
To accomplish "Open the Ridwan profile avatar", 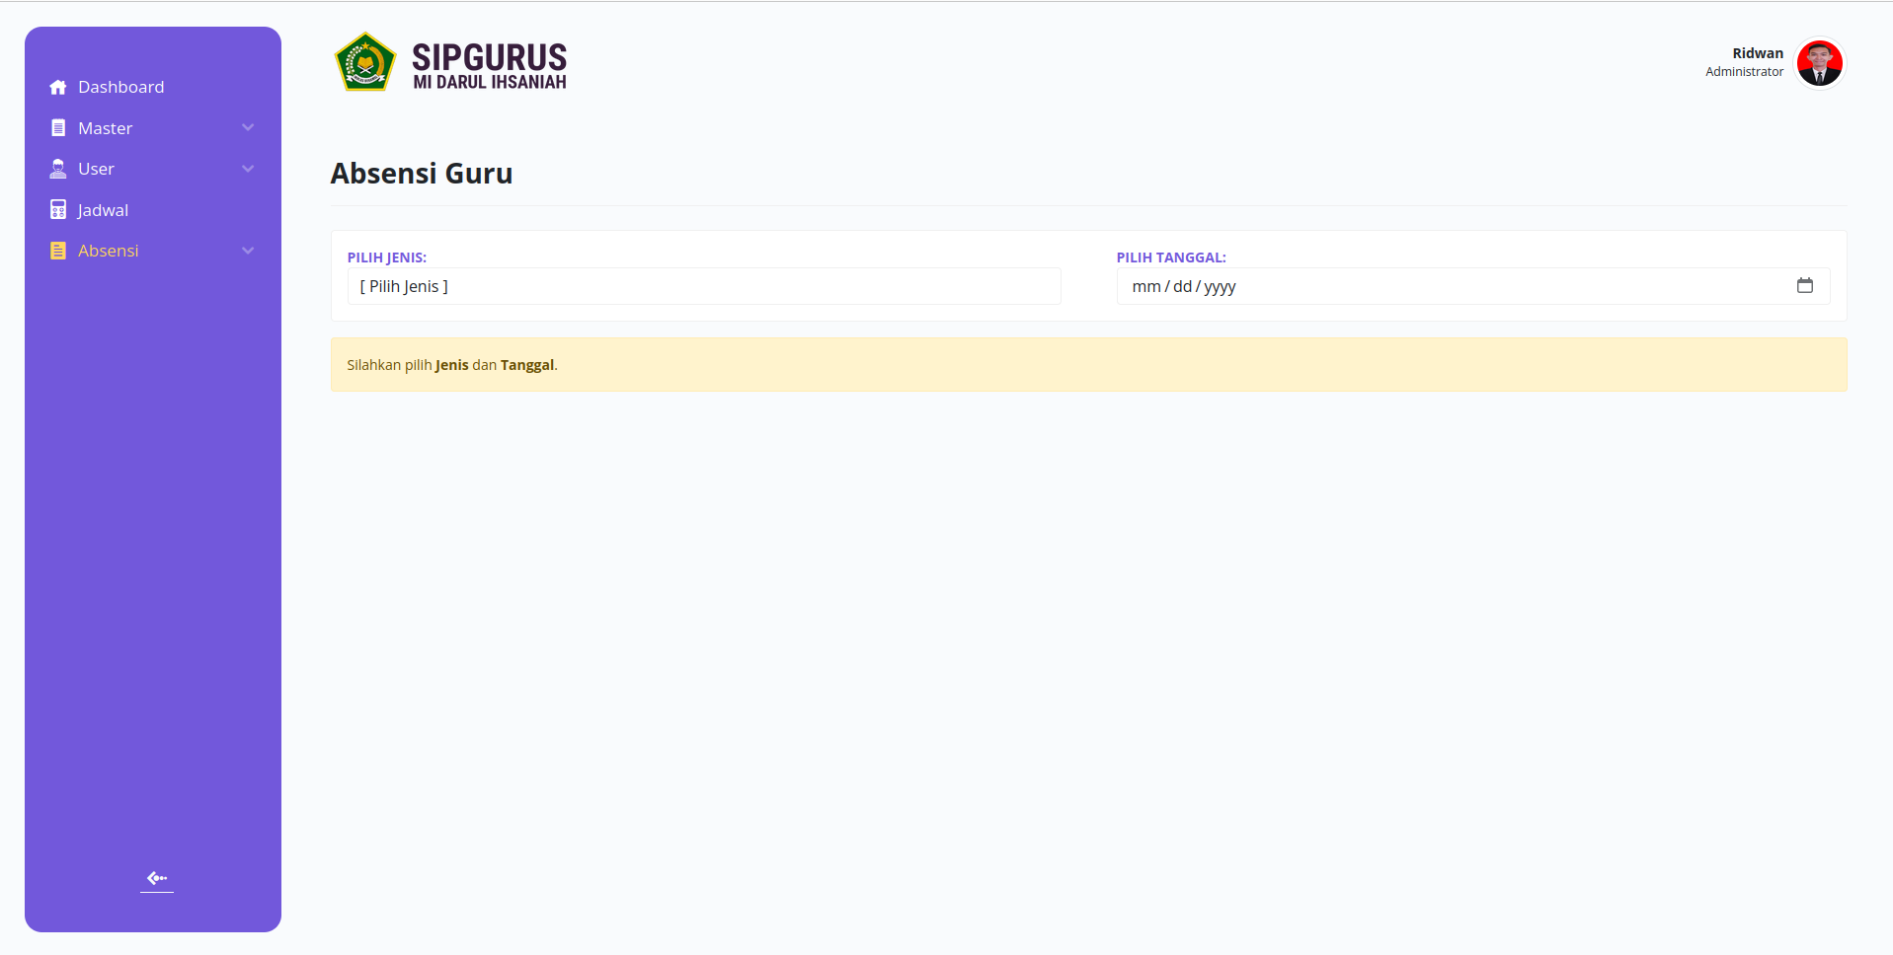I will pyautogui.click(x=1820, y=63).
